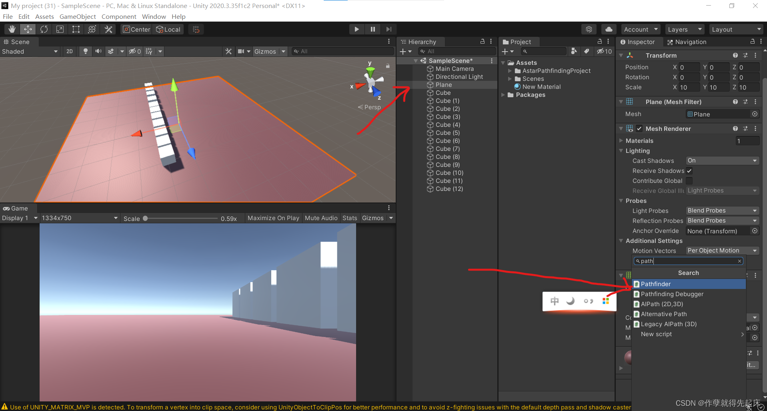Choose New script option
This screenshot has height=411, width=767.
click(689, 334)
